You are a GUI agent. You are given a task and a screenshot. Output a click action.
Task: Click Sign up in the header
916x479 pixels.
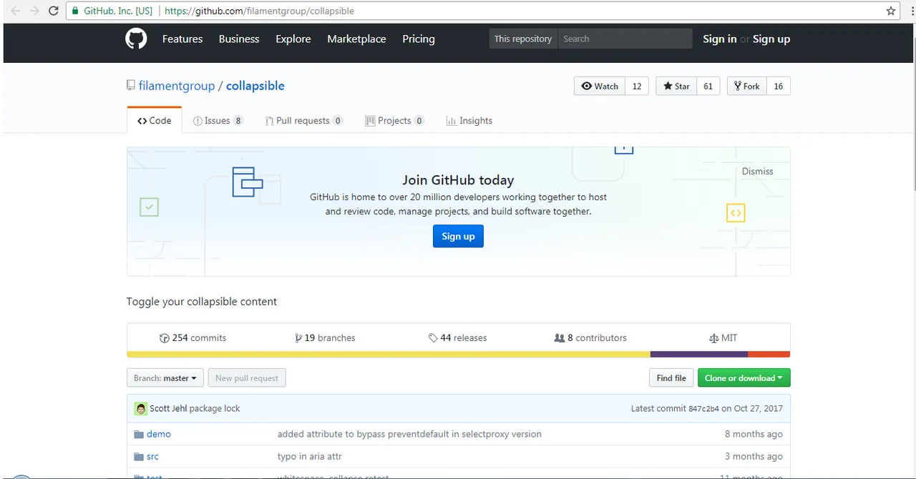point(771,39)
